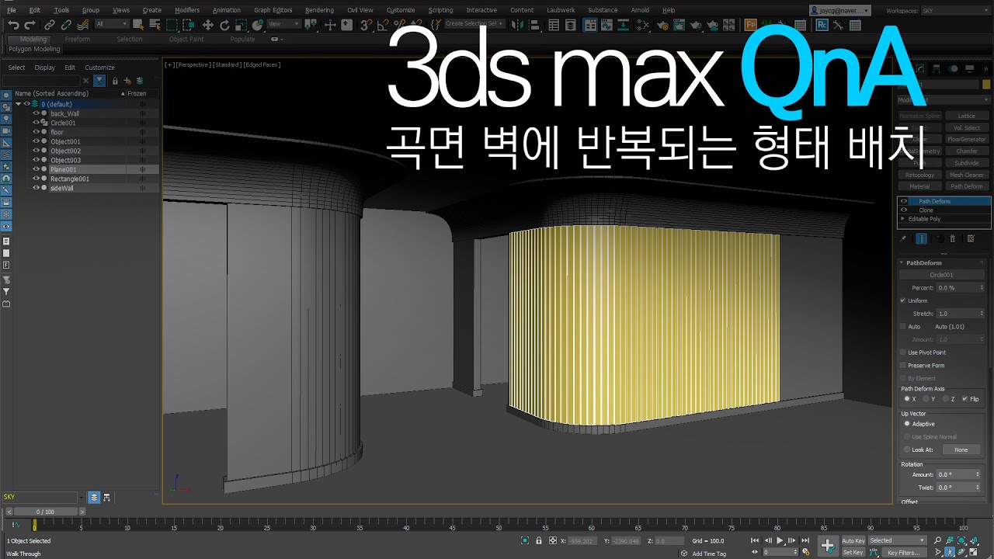Click the Isolate Selection toggle icon
The width and height of the screenshot is (994, 559).
click(x=525, y=541)
